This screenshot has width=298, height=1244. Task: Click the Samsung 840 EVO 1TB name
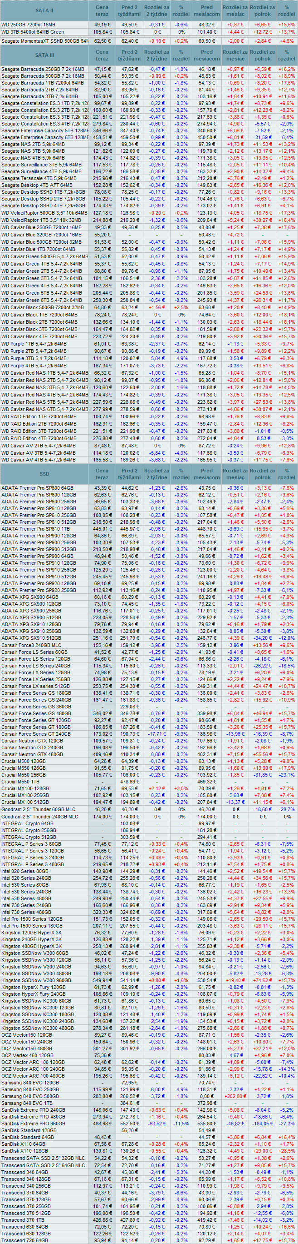click(27, 1102)
